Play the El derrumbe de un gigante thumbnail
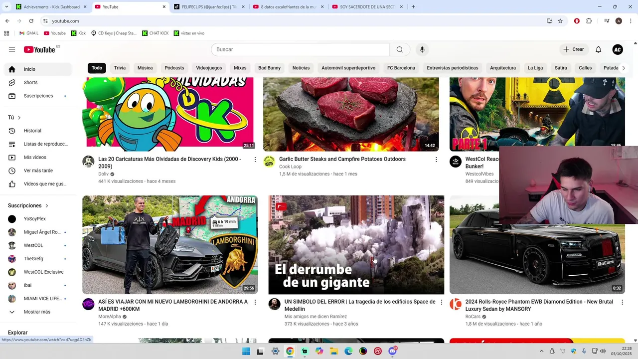638x359 pixels. click(x=356, y=244)
